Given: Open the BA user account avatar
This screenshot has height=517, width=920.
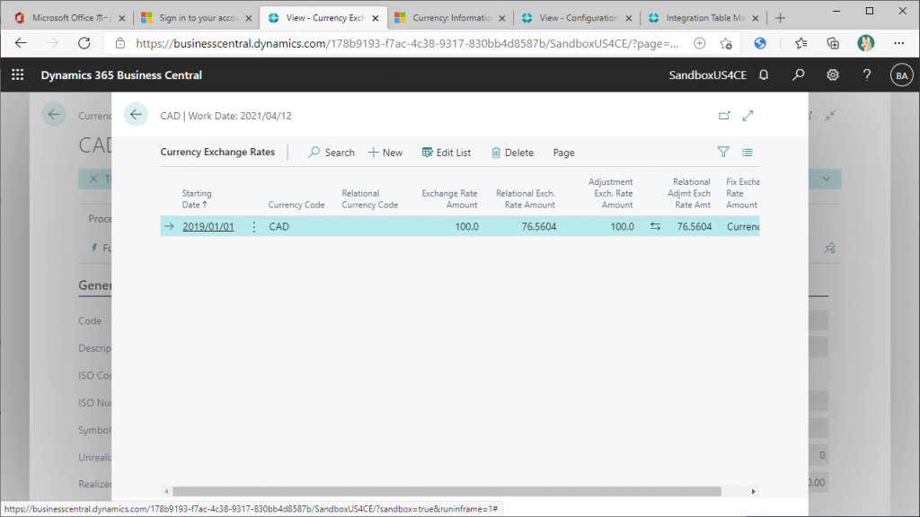Looking at the screenshot, I should point(901,75).
